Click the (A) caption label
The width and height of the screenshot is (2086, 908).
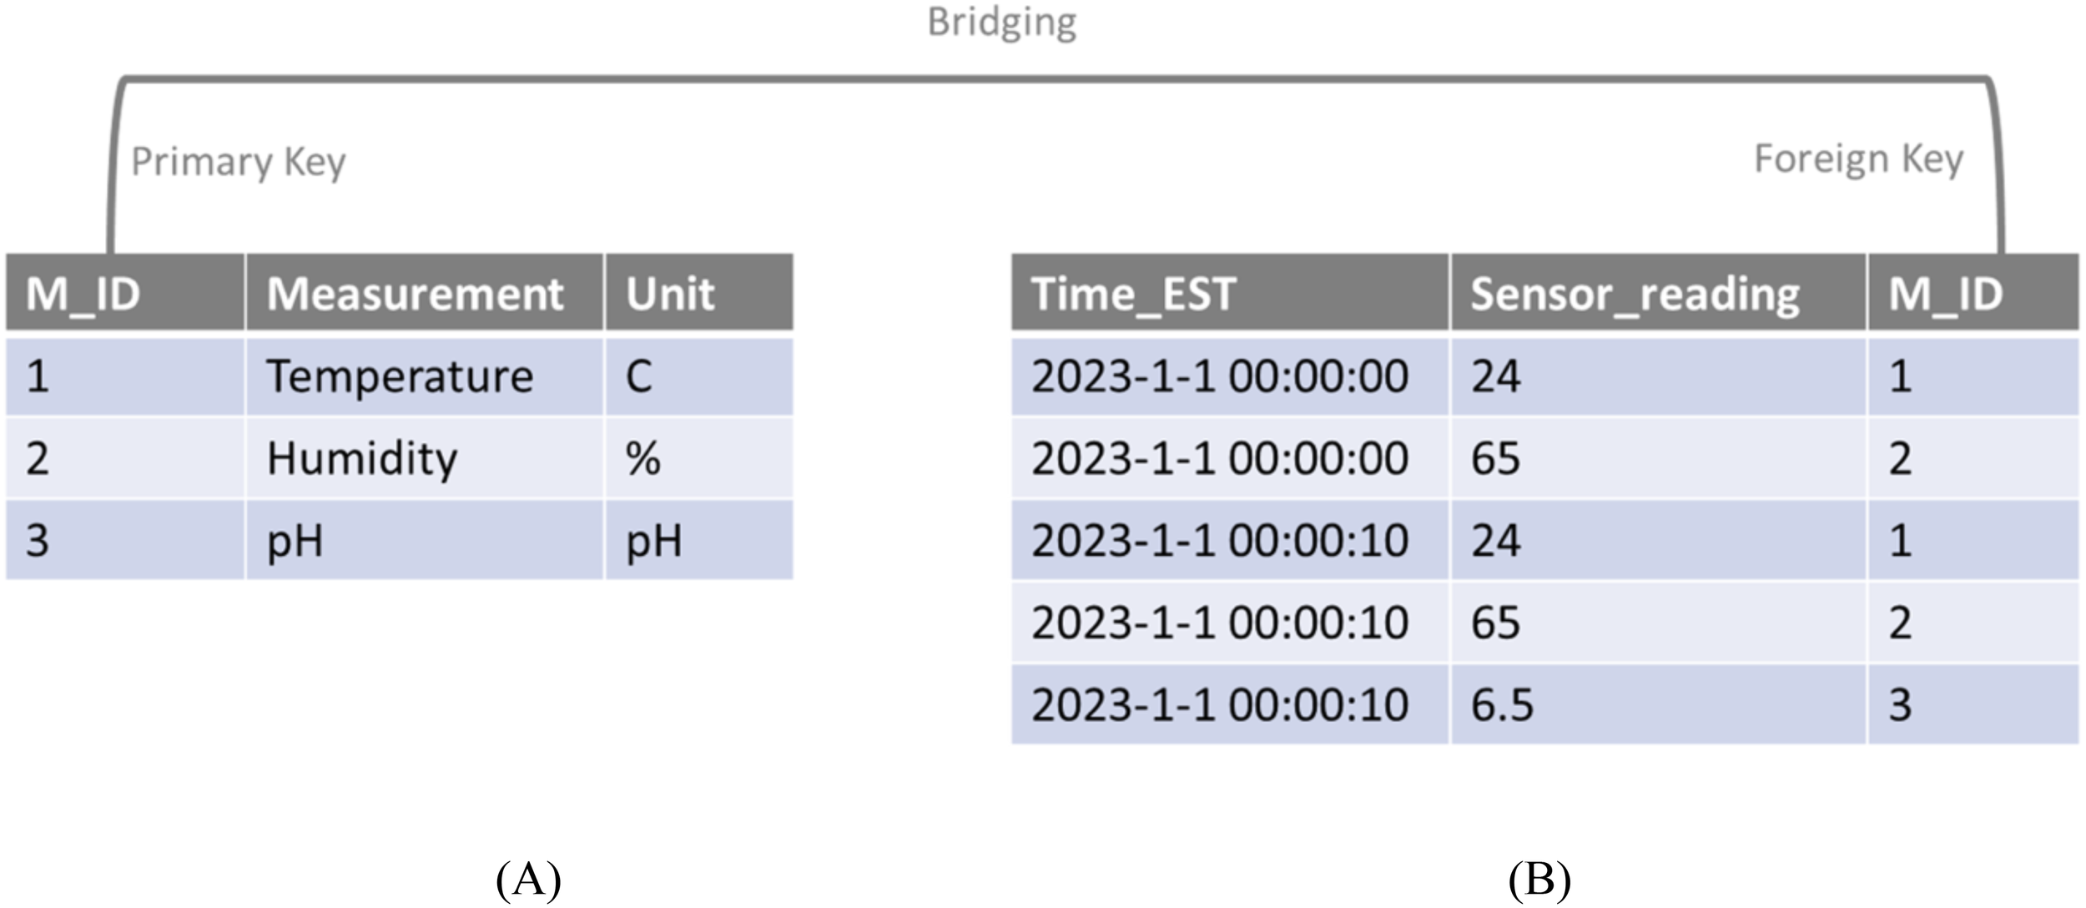528,879
